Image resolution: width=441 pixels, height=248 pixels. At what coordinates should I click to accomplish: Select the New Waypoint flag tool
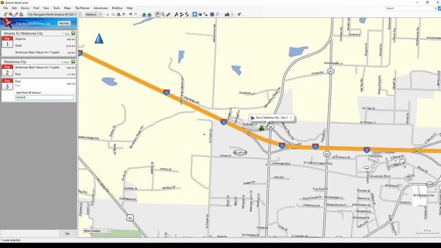(176, 14)
